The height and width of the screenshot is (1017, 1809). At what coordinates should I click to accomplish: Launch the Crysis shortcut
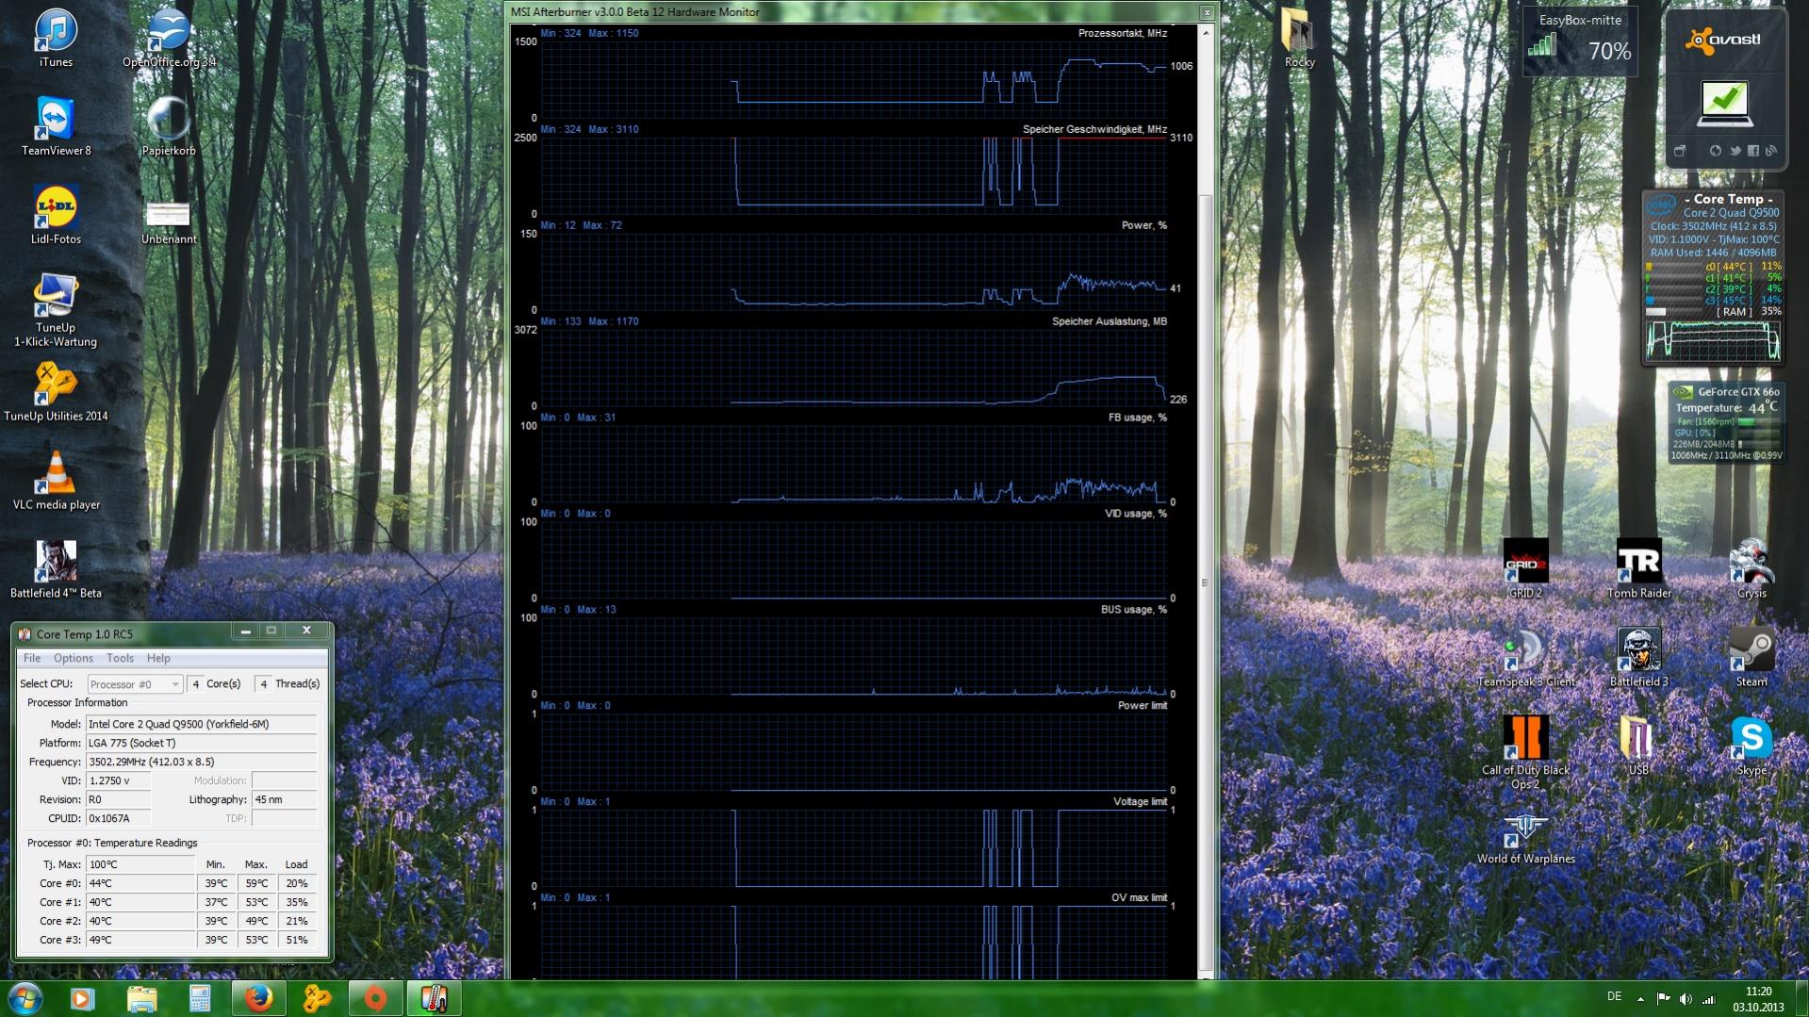(x=1751, y=570)
